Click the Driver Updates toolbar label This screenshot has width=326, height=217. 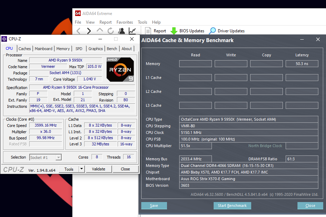[231, 31]
